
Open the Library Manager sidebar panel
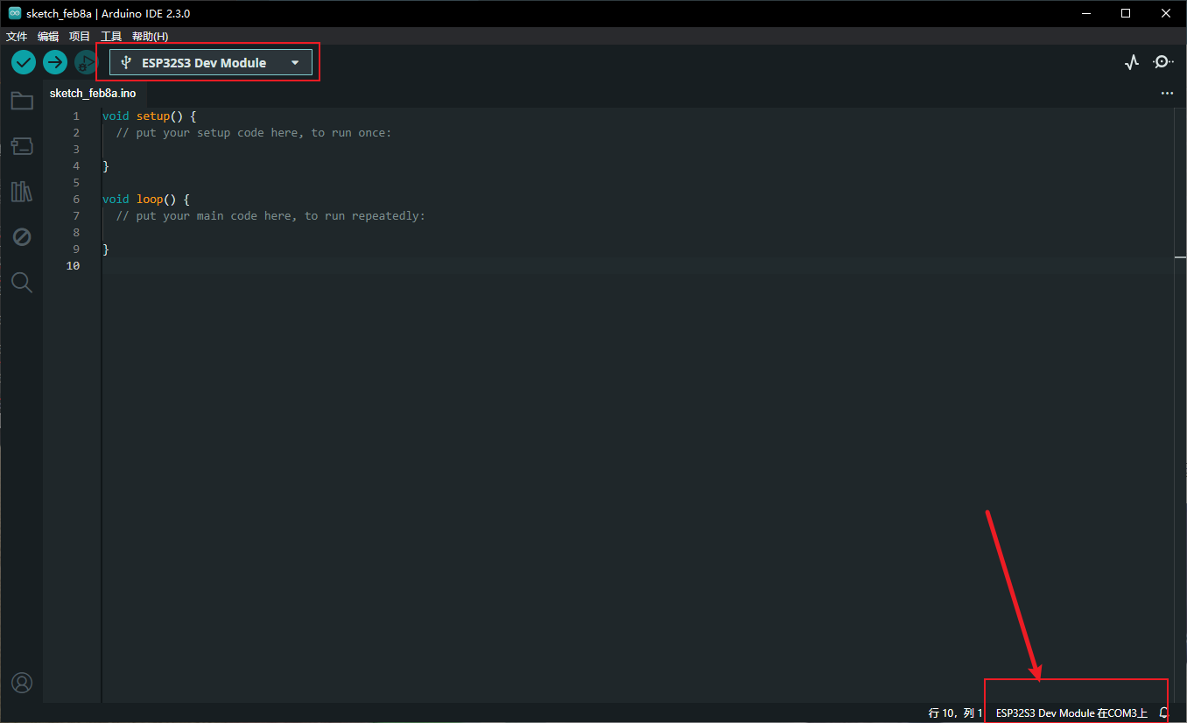point(22,192)
